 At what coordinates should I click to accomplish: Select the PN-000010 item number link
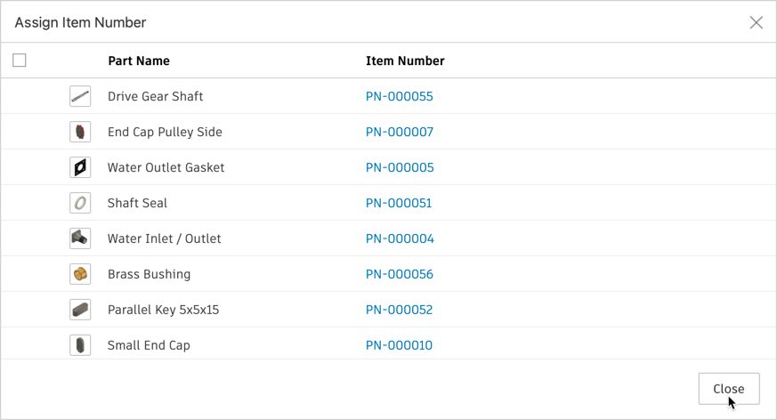point(399,345)
